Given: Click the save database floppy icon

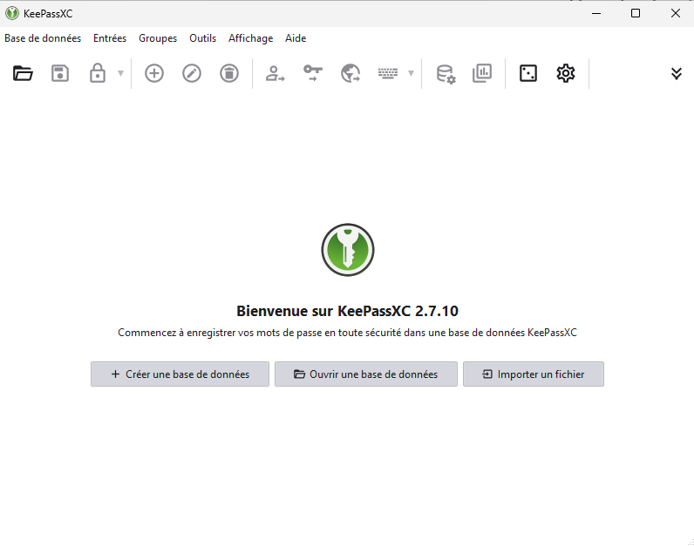Looking at the screenshot, I should pos(60,73).
